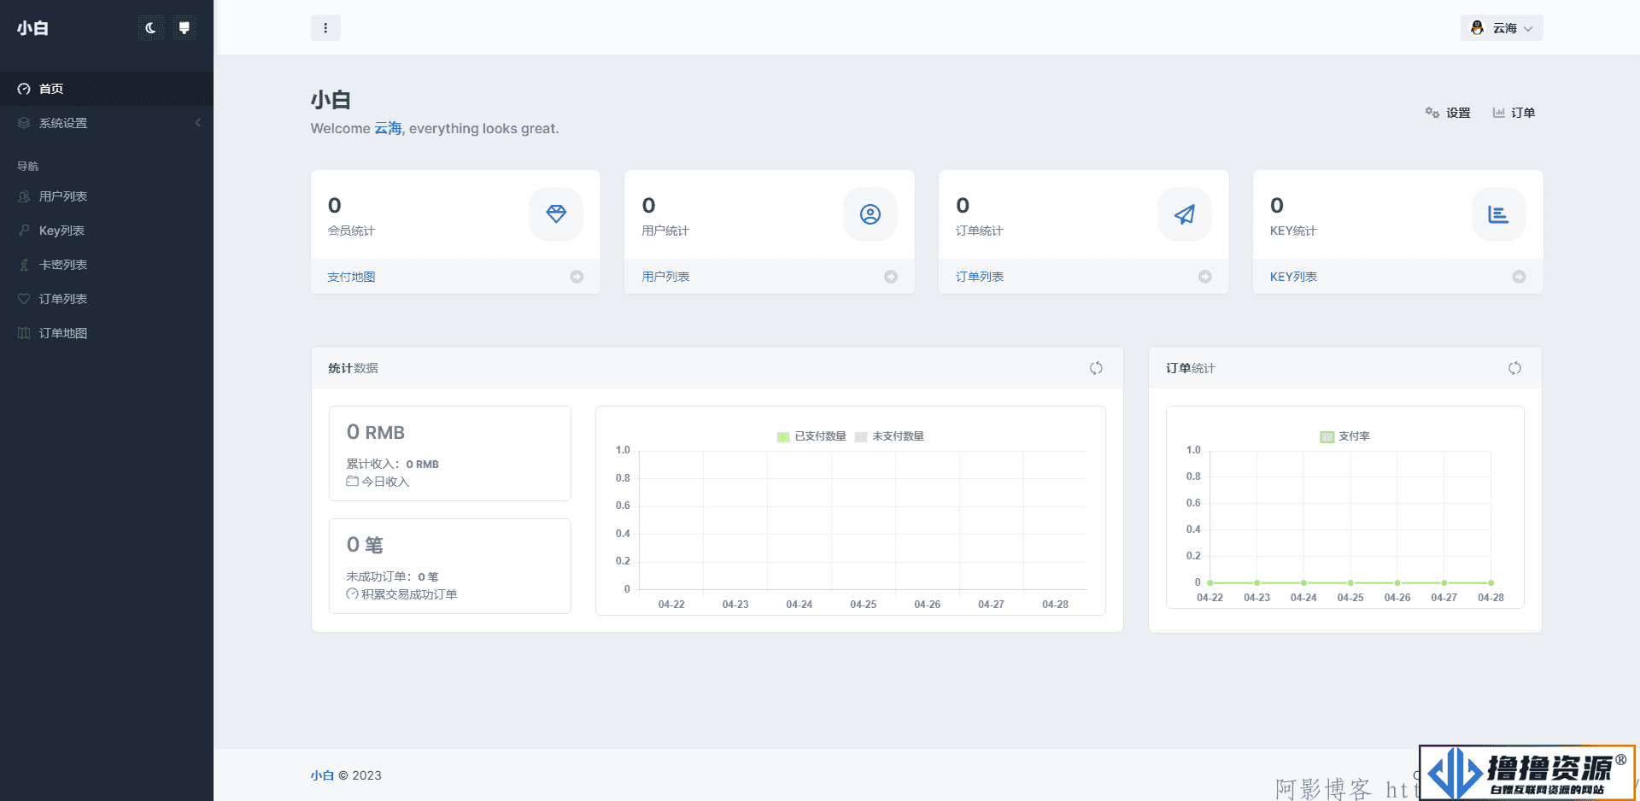Click the 云海 link in welcome text
The height and width of the screenshot is (801, 1640).
388,128
